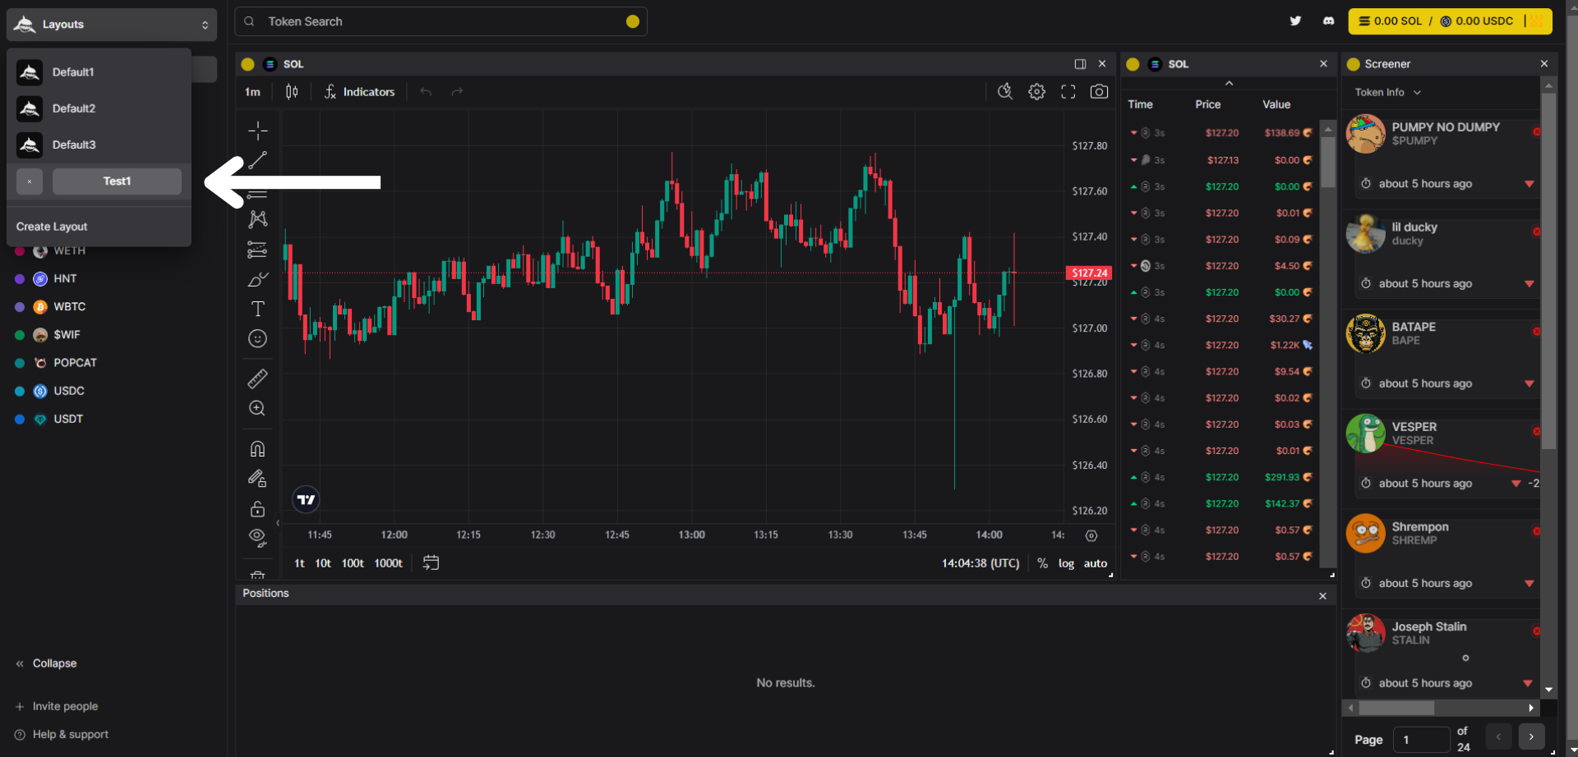
Task: Click the magnet snap tool
Action: pyautogui.click(x=257, y=449)
